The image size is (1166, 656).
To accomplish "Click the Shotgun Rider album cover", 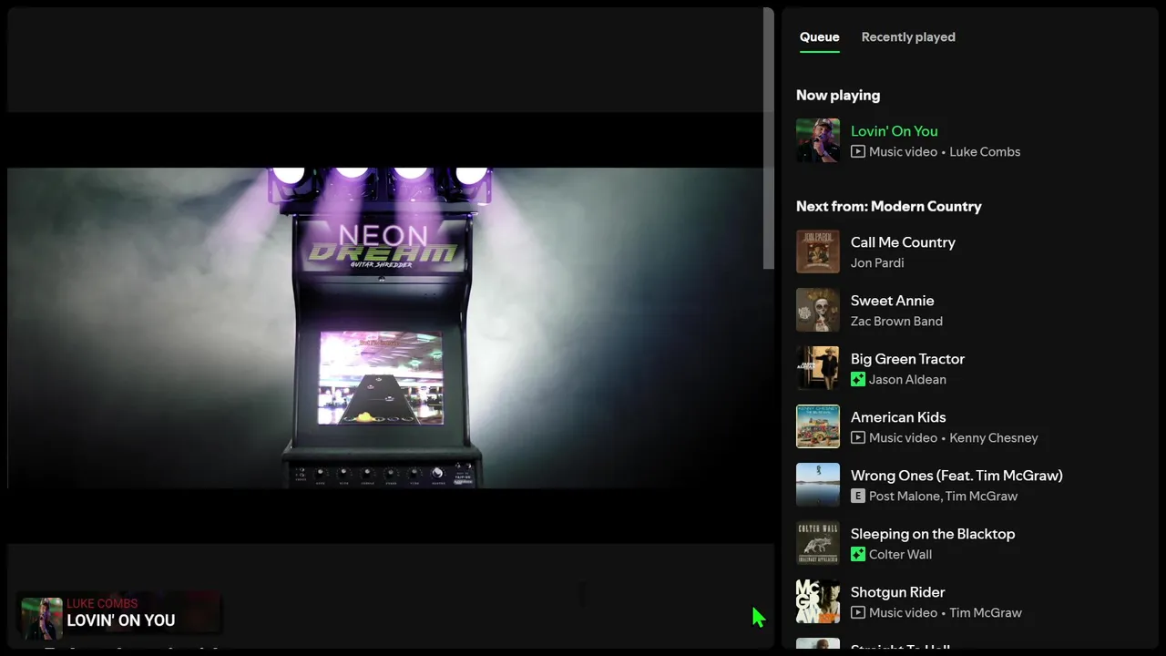I will click(x=818, y=601).
